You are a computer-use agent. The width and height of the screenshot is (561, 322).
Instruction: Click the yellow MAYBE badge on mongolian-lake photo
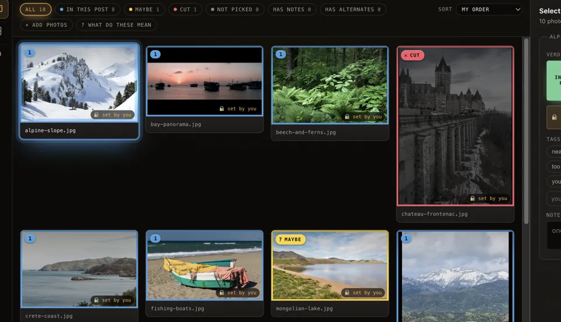[x=290, y=240]
